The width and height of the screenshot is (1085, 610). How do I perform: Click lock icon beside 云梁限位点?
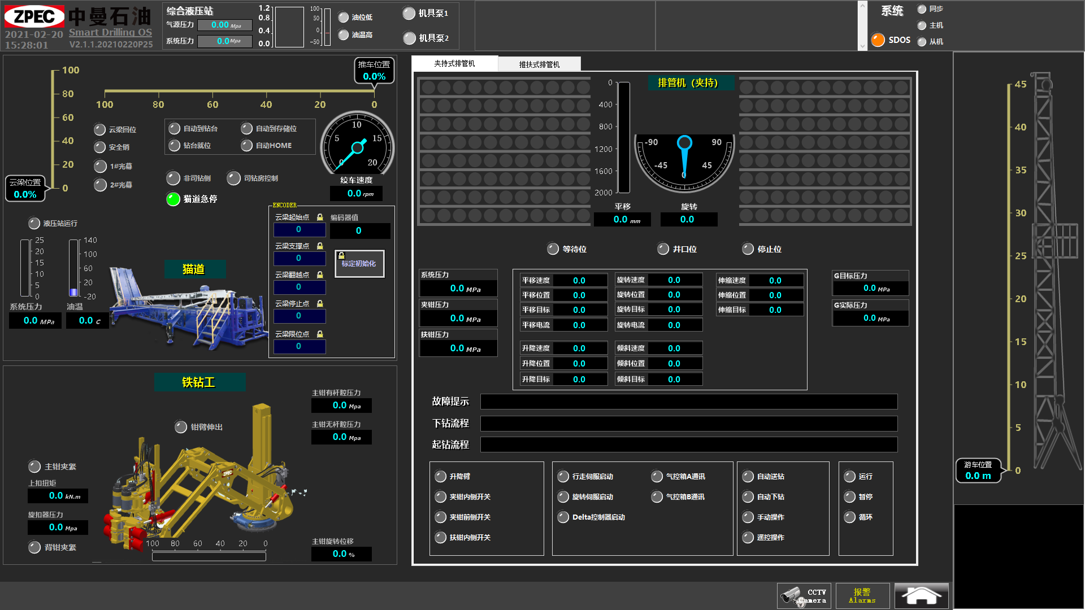click(x=320, y=334)
